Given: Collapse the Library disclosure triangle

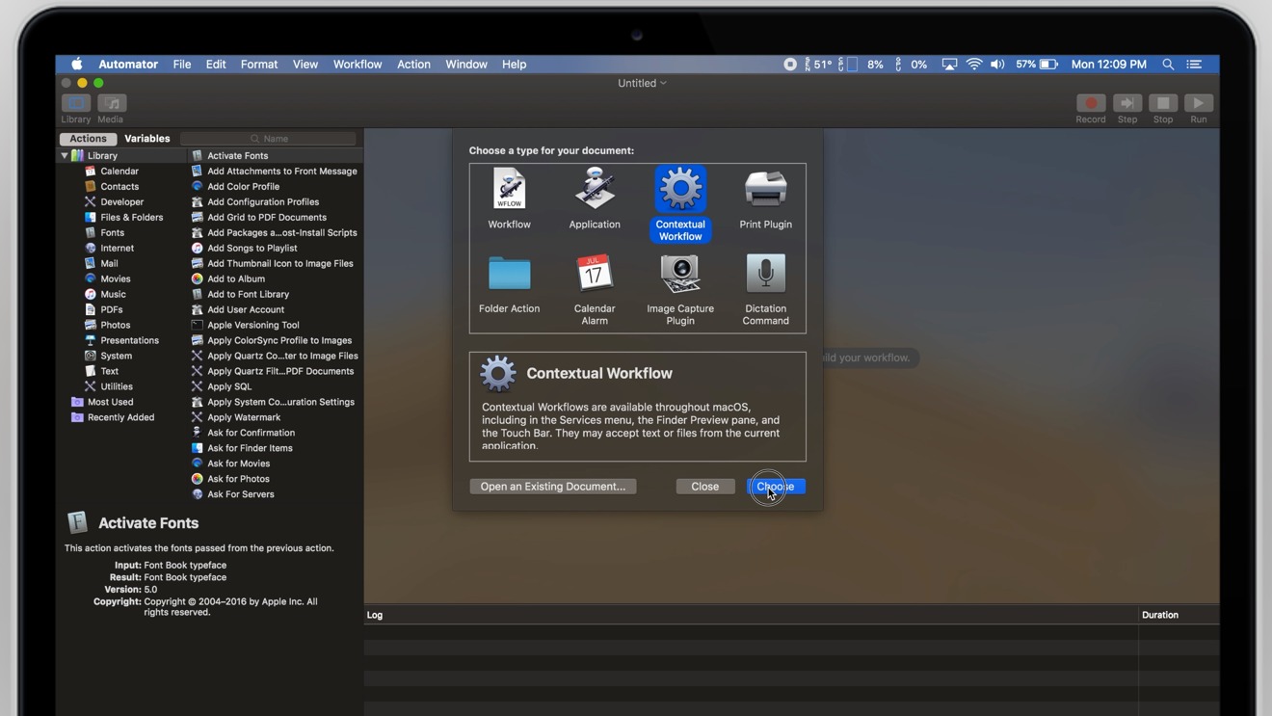Looking at the screenshot, I should (x=65, y=155).
